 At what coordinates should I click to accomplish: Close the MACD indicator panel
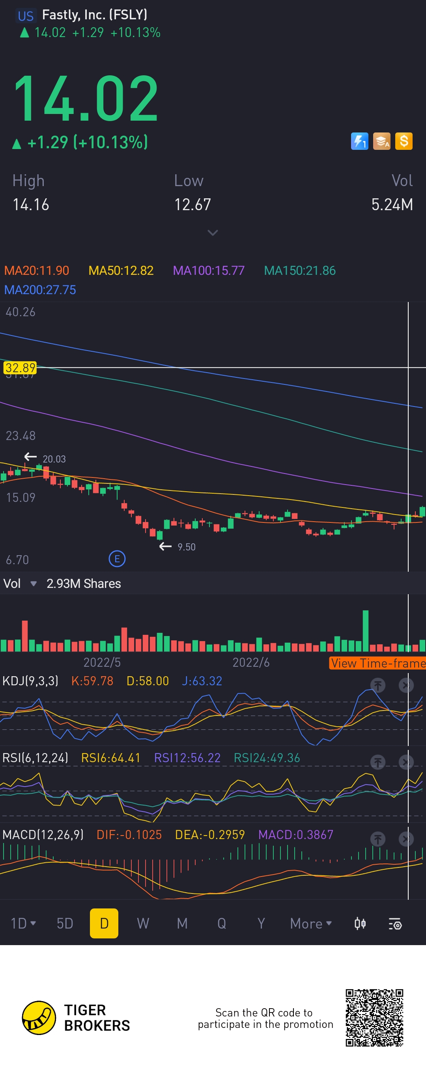405,839
